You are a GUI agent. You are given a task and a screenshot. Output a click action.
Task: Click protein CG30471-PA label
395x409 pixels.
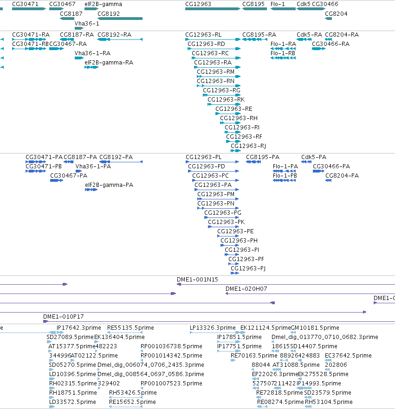coord(44,157)
